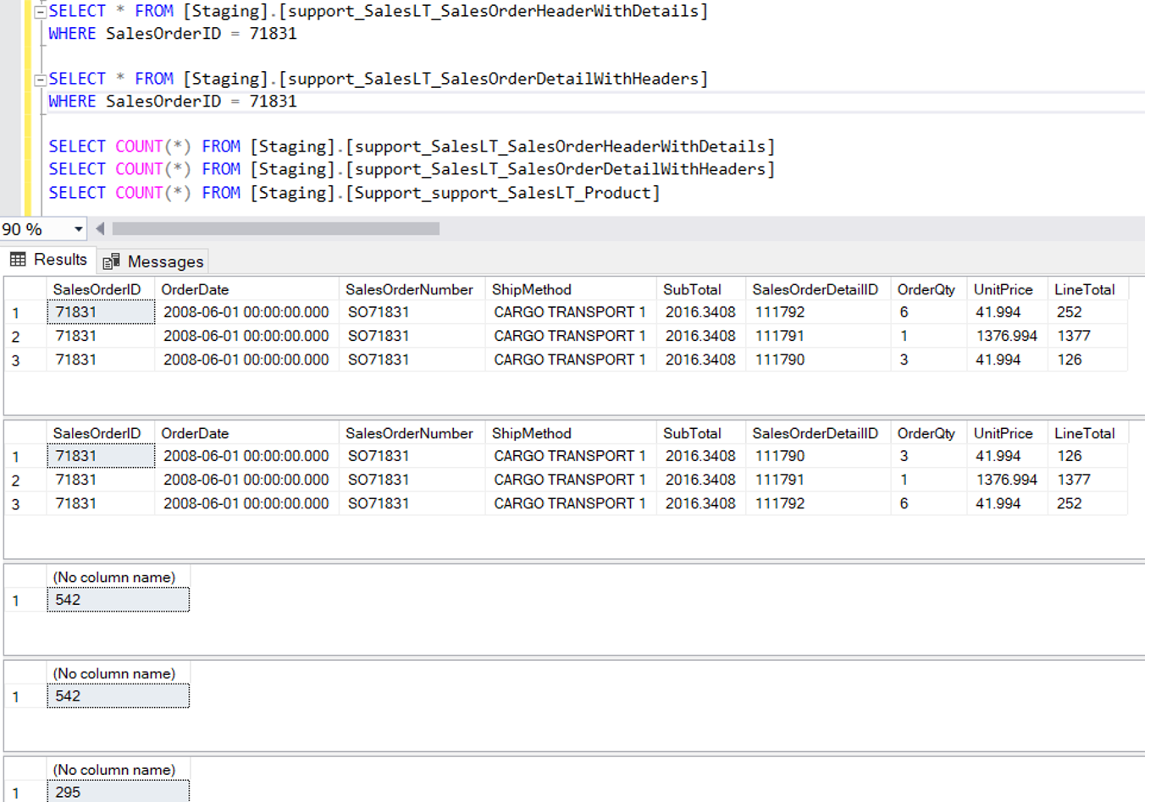Select SalesOrderID column header in first result grid
This screenshot has height=802, width=1150.
[x=100, y=289]
